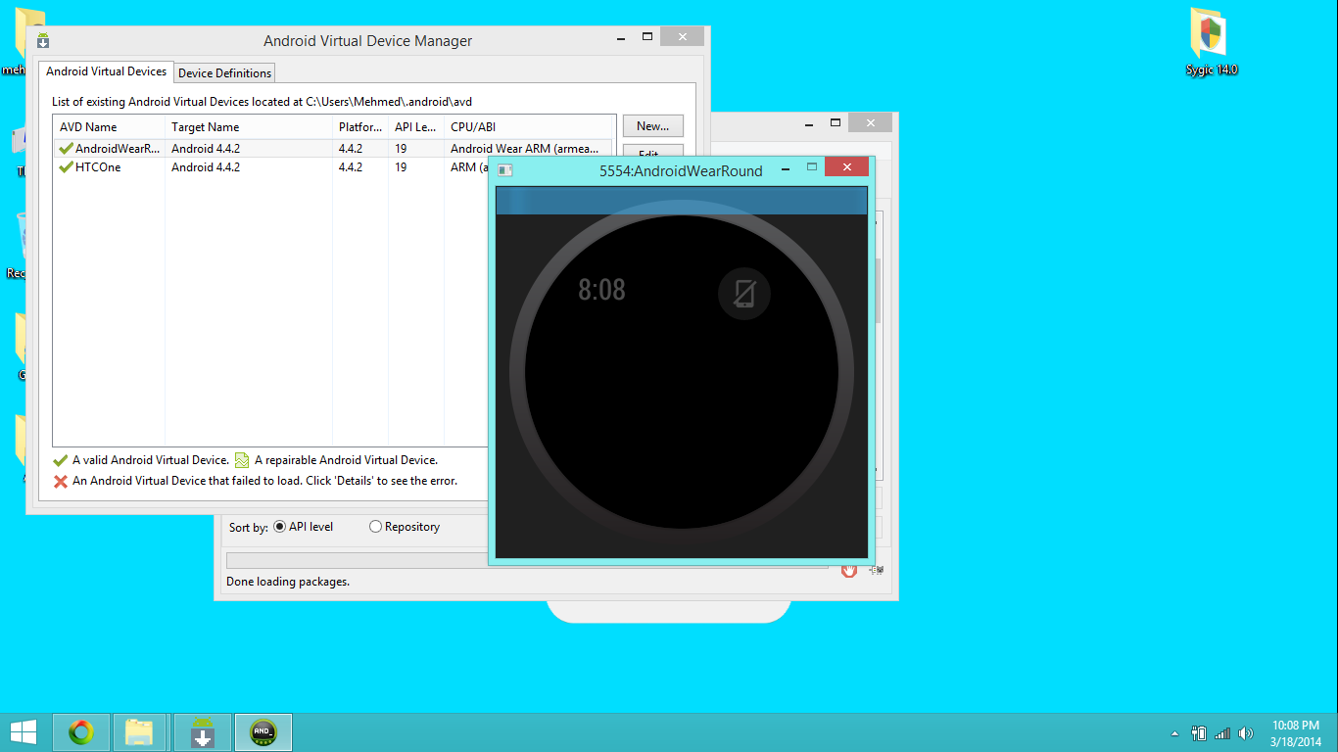
Task: Click the 8:08 time on the watch
Action: [x=601, y=290]
